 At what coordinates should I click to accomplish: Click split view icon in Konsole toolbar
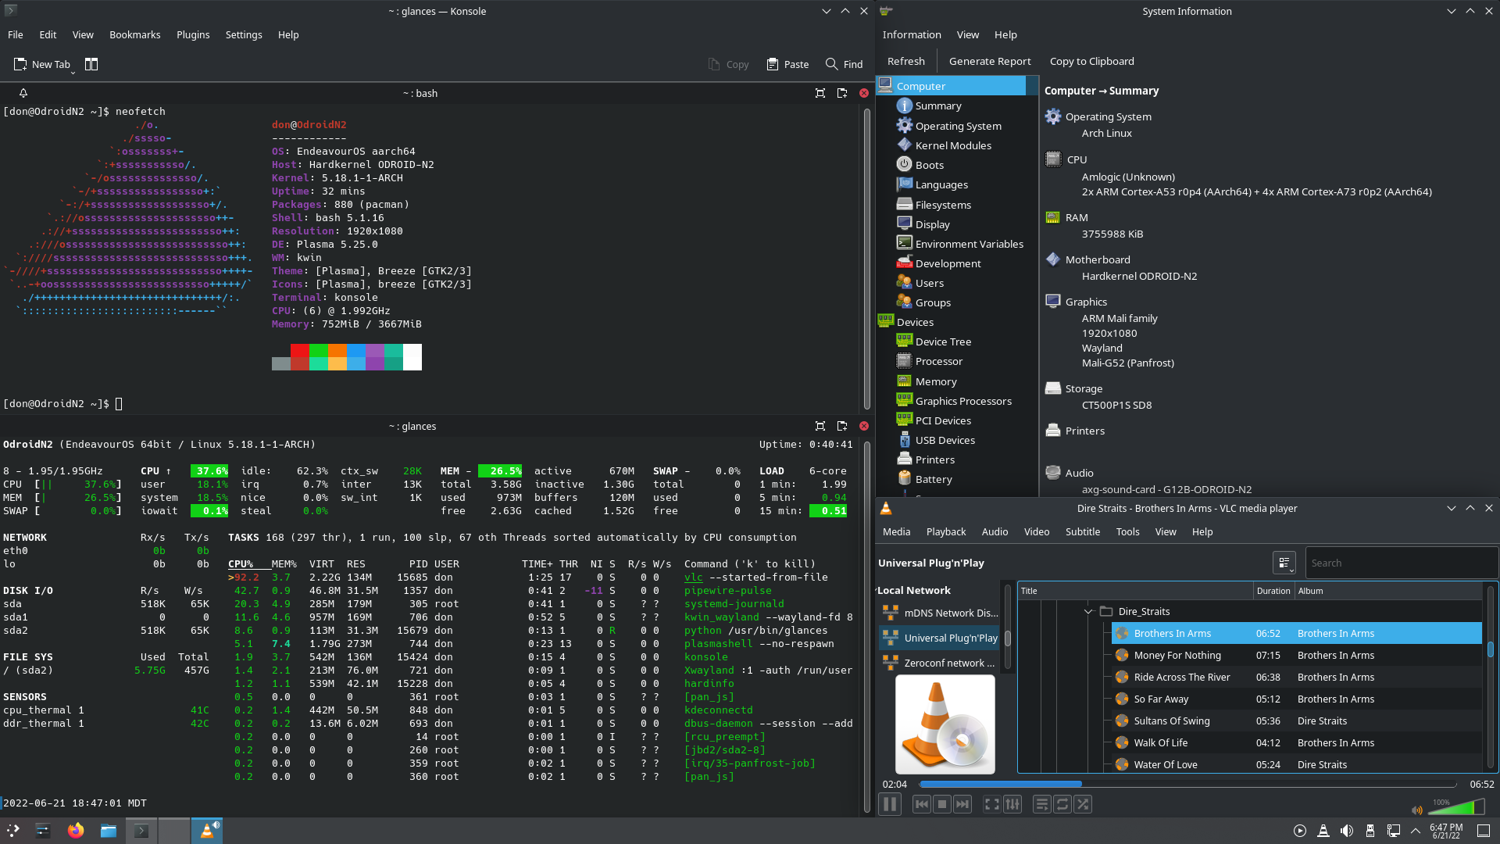coord(91,64)
